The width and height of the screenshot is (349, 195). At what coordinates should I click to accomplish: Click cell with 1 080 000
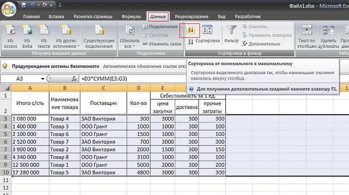30,118
